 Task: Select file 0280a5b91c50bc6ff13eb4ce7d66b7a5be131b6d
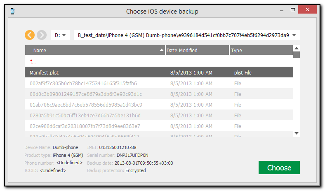click(159, 115)
